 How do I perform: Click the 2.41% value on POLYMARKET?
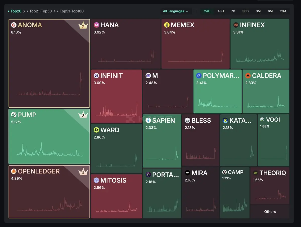point(201,83)
